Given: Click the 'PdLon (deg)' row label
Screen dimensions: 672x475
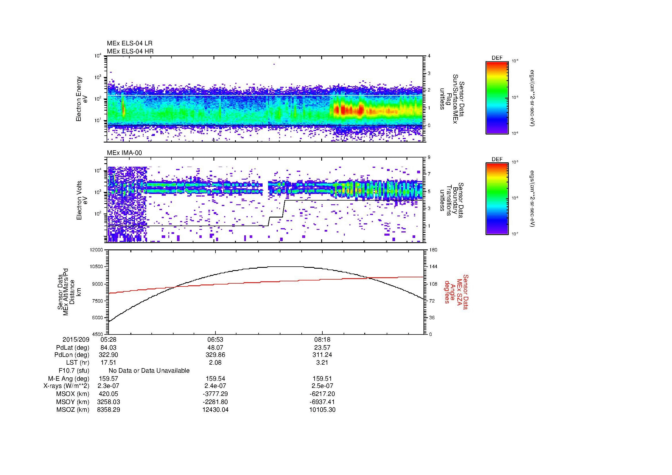Looking at the screenshot, I should point(72,355).
